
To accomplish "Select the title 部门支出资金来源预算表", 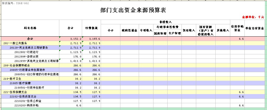I will 133,10.
